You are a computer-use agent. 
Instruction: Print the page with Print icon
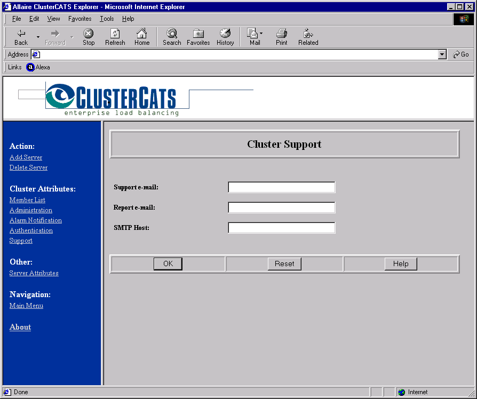pyautogui.click(x=281, y=37)
